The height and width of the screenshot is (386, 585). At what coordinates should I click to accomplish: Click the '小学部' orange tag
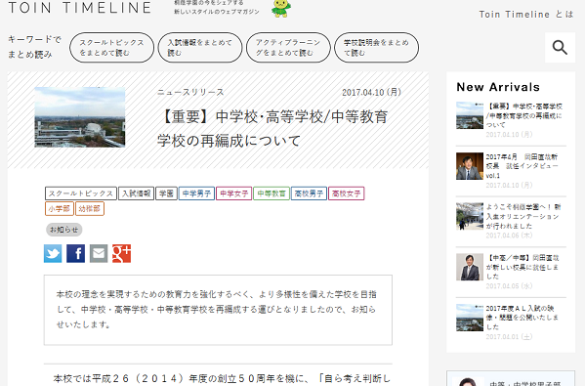60,209
